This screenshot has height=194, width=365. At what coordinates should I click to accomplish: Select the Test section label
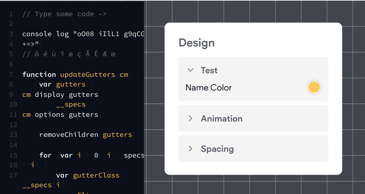click(x=209, y=70)
